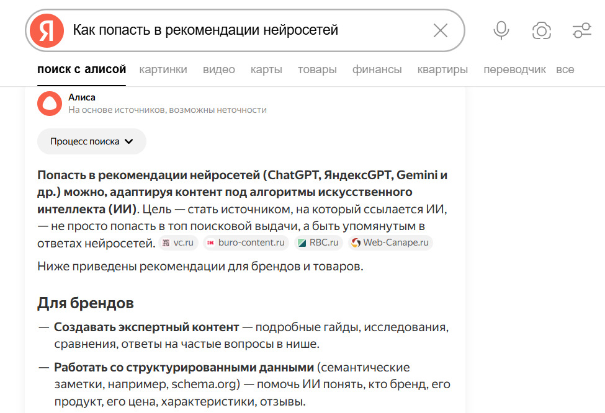Image resolution: width=605 pixels, height=413 pixels.
Task: Open image search via camera icon
Action: (542, 30)
